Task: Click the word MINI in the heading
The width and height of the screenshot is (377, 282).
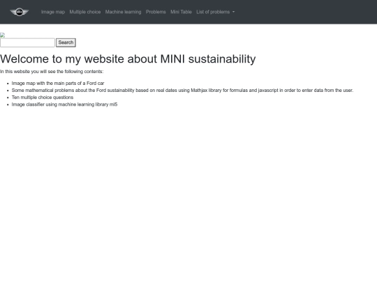Action: coord(172,58)
